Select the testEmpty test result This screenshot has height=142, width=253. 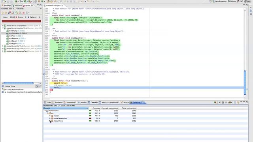[x=16, y=31]
